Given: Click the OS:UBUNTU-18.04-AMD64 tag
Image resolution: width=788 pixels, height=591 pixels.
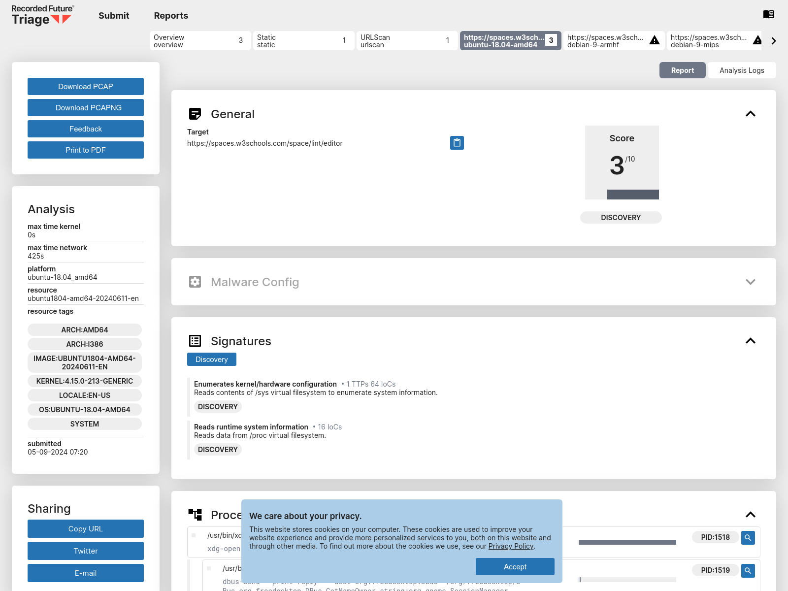Looking at the screenshot, I should 85,409.
